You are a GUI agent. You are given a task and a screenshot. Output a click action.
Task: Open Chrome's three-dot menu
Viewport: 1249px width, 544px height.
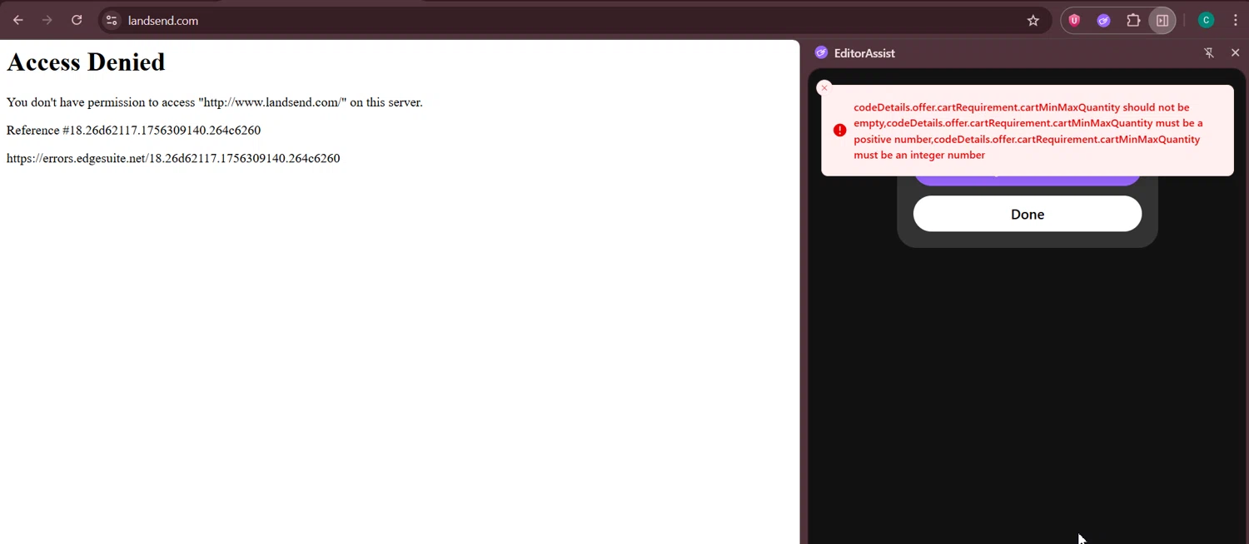(x=1236, y=21)
